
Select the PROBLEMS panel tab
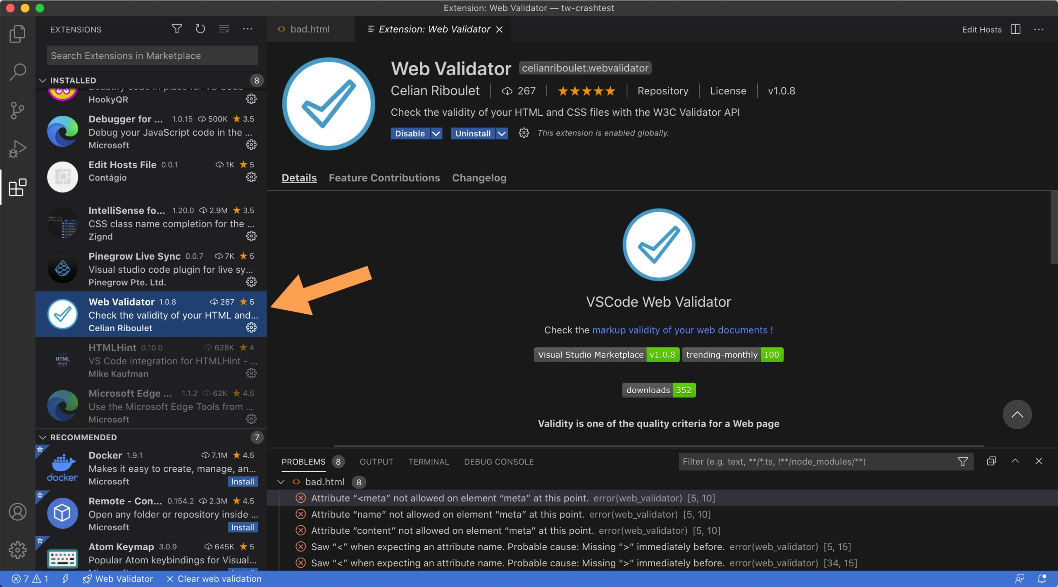coord(303,462)
